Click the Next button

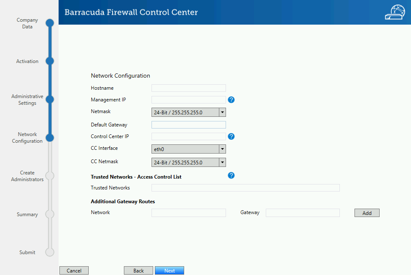tap(170, 270)
